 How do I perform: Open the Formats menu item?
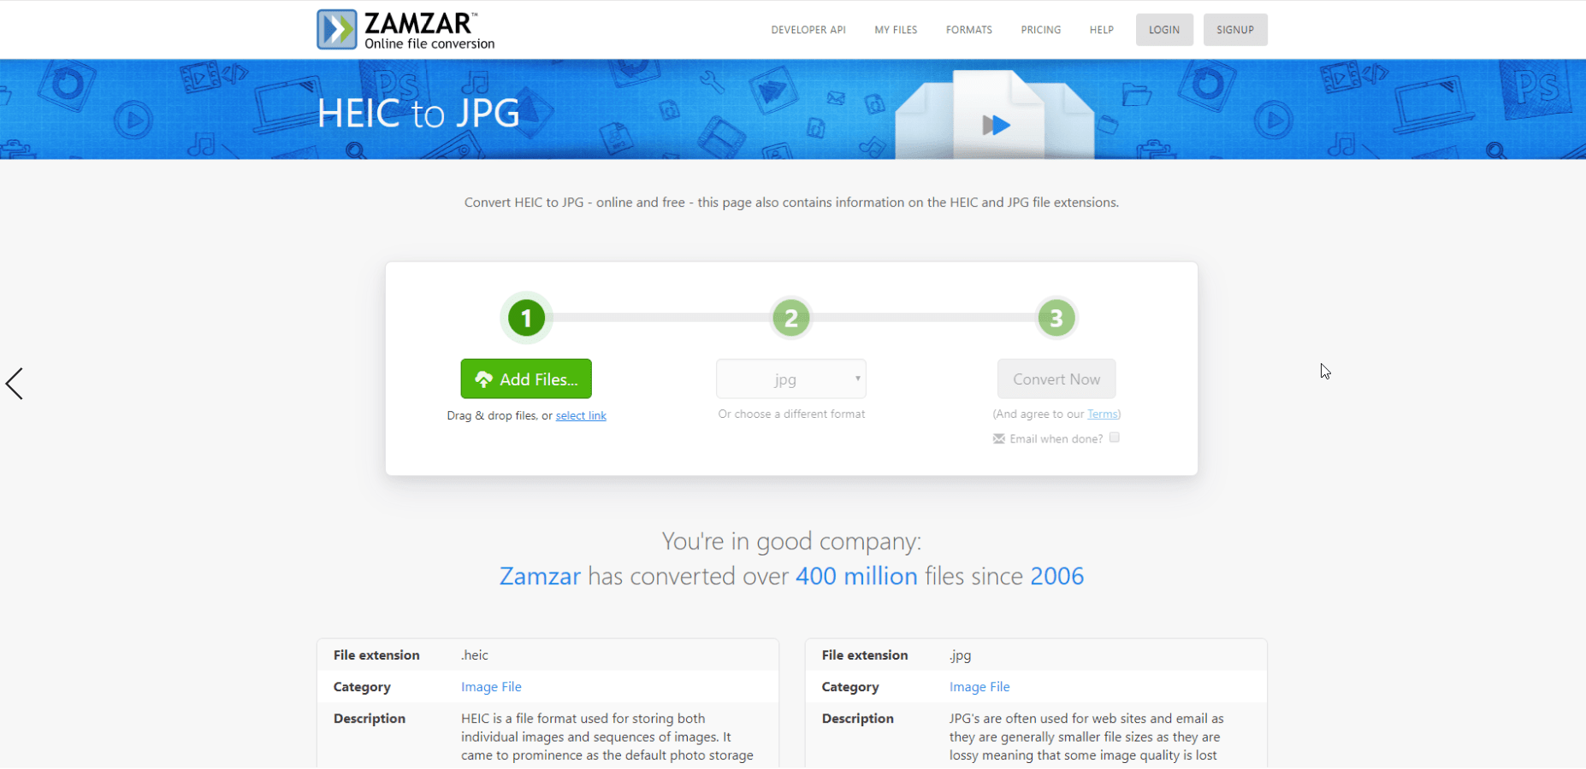click(969, 30)
